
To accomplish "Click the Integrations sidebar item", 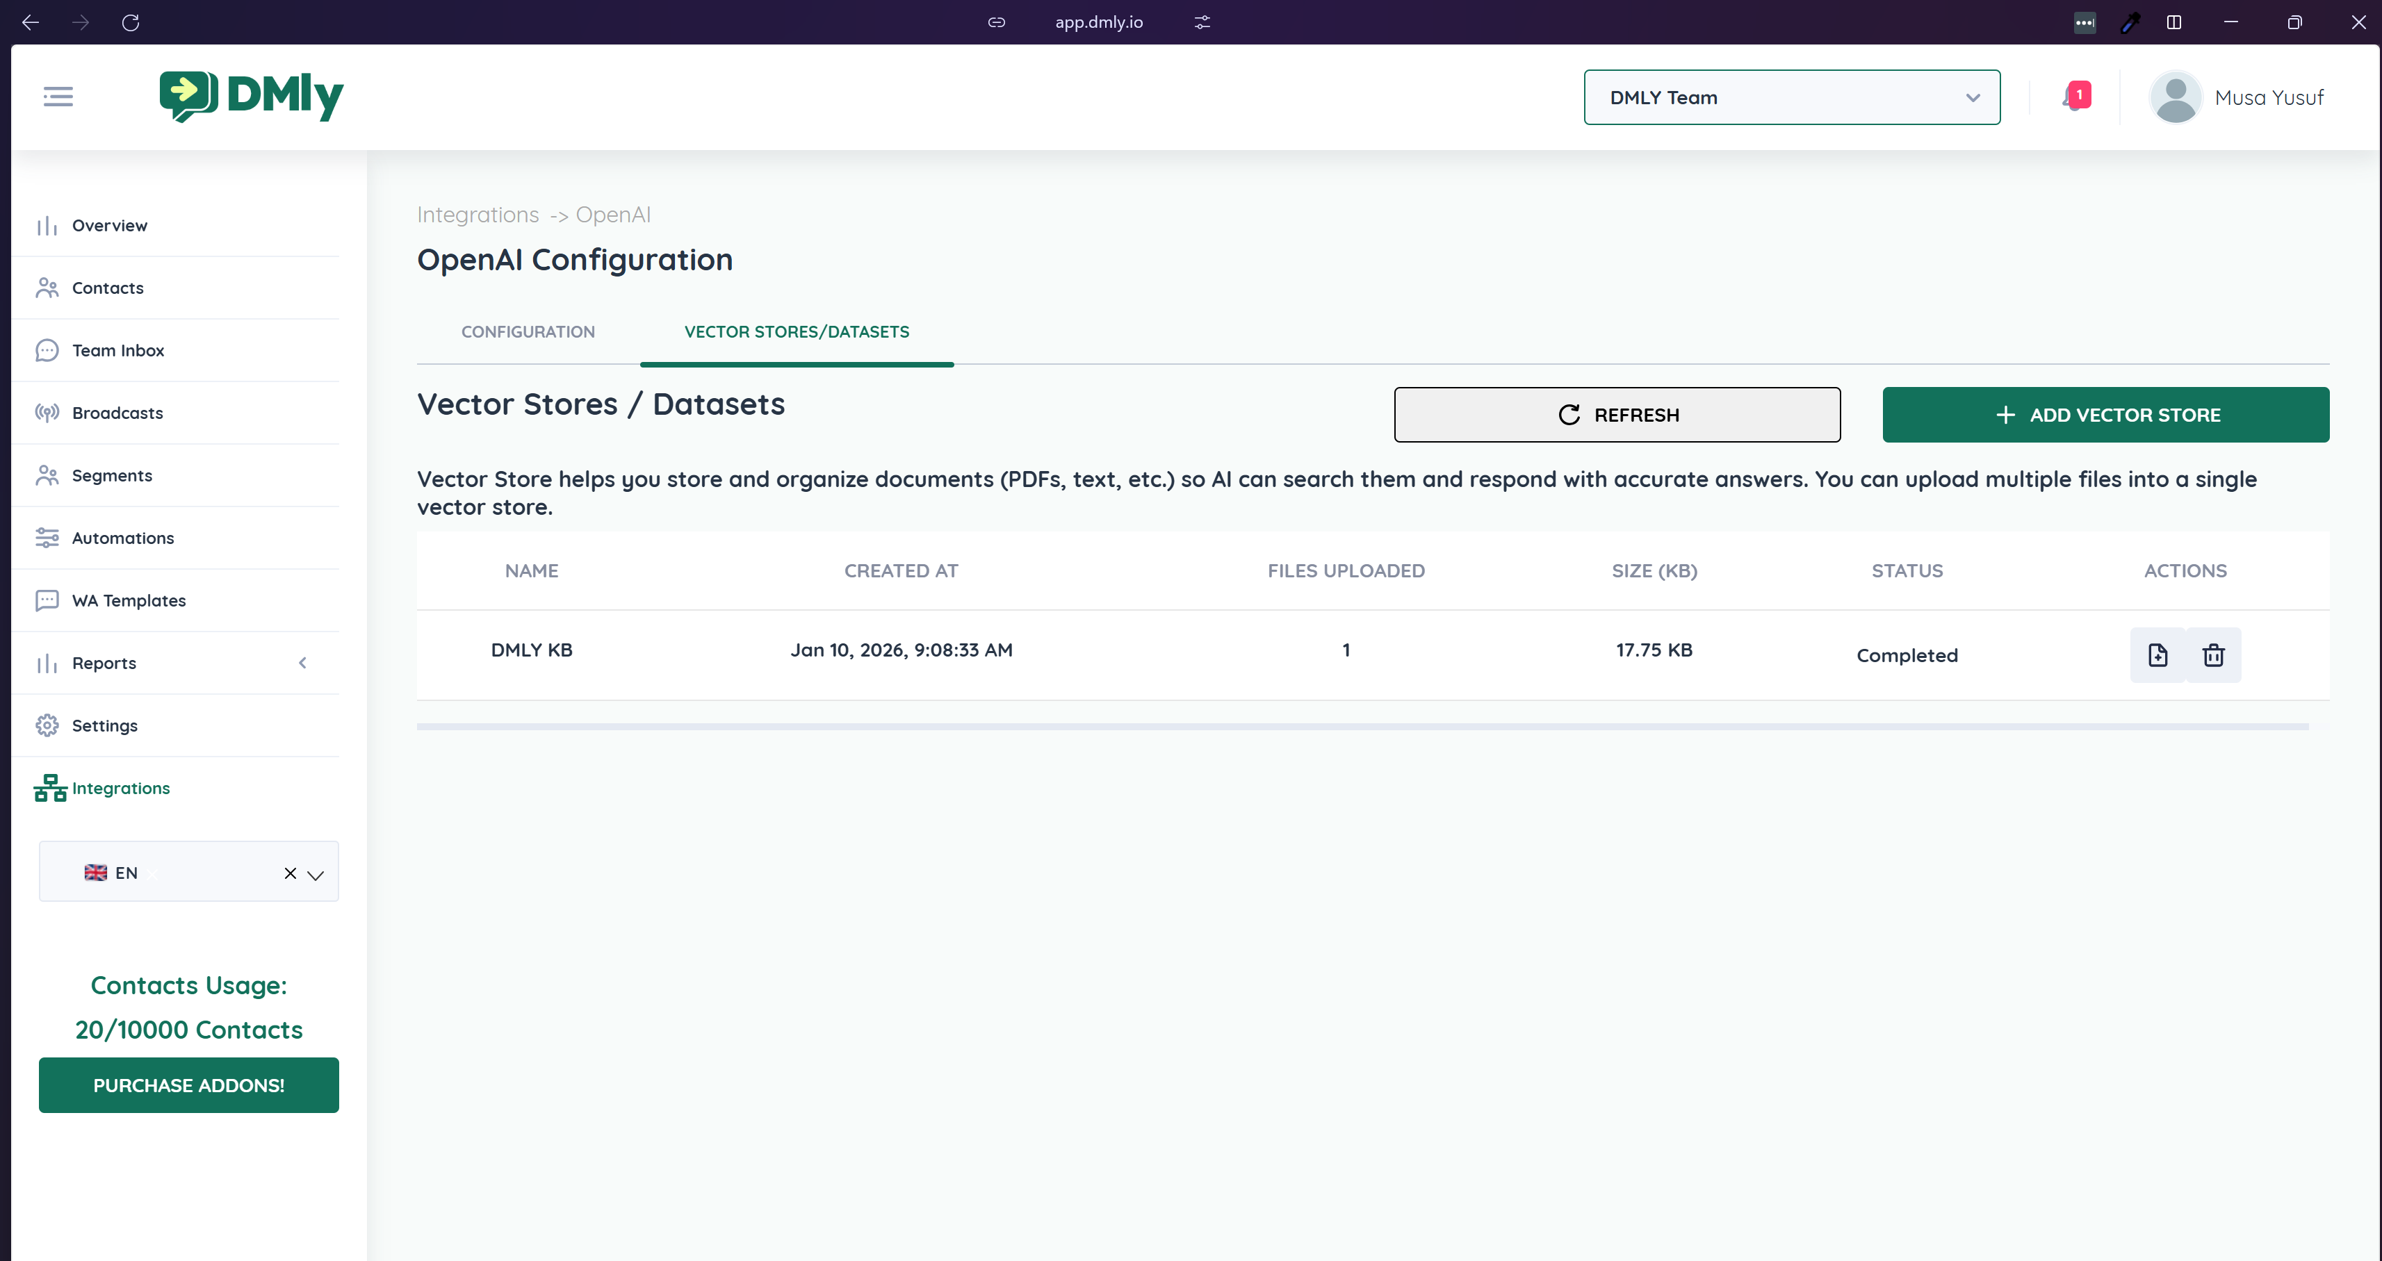I will coord(120,788).
